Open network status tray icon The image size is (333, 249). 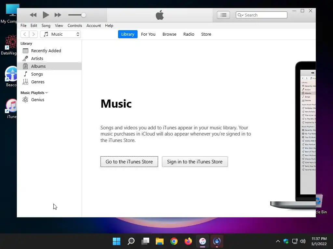[295, 241]
